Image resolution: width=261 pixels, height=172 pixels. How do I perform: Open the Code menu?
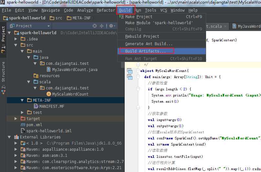pyautogui.click(x=68, y=10)
